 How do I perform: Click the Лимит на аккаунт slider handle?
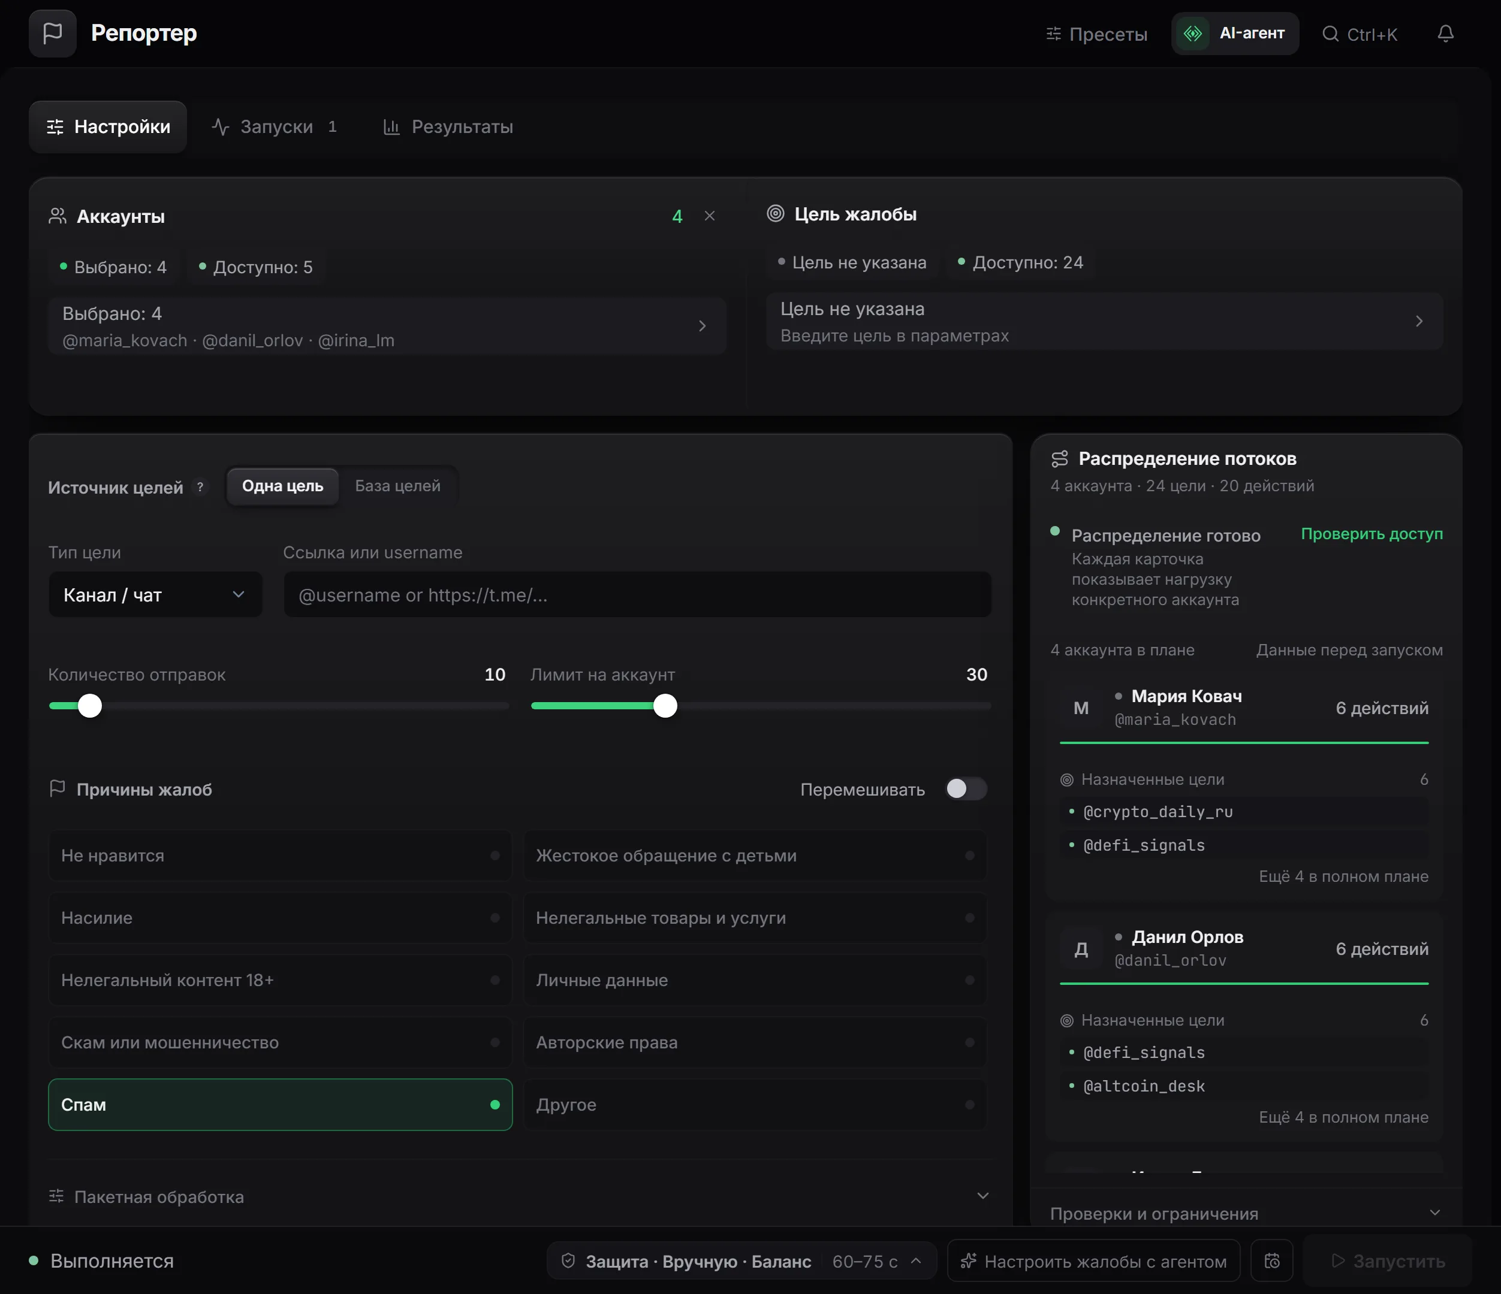click(665, 705)
